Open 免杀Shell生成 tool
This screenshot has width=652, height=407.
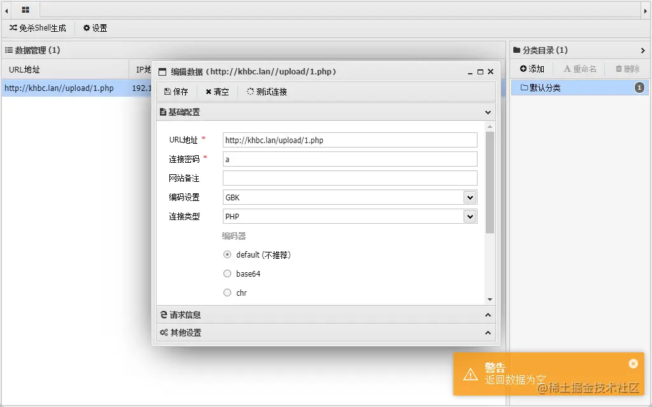pyautogui.click(x=38, y=28)
